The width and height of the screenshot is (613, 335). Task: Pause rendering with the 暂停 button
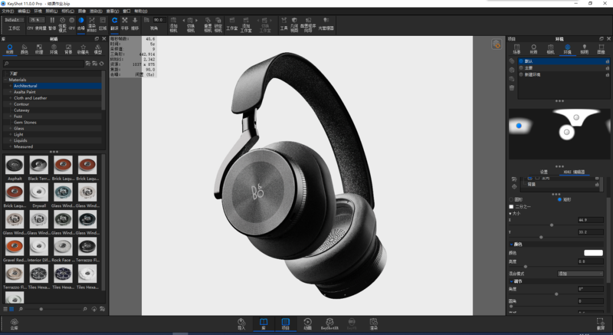pyautogui.click(x=52, y=23)
